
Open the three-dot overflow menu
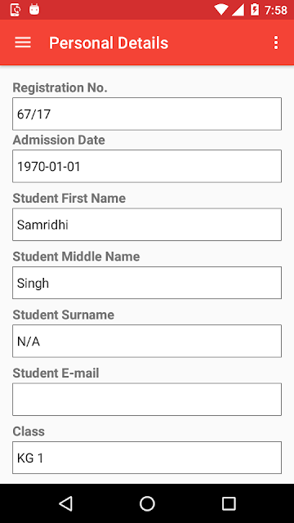coord(276,42)
